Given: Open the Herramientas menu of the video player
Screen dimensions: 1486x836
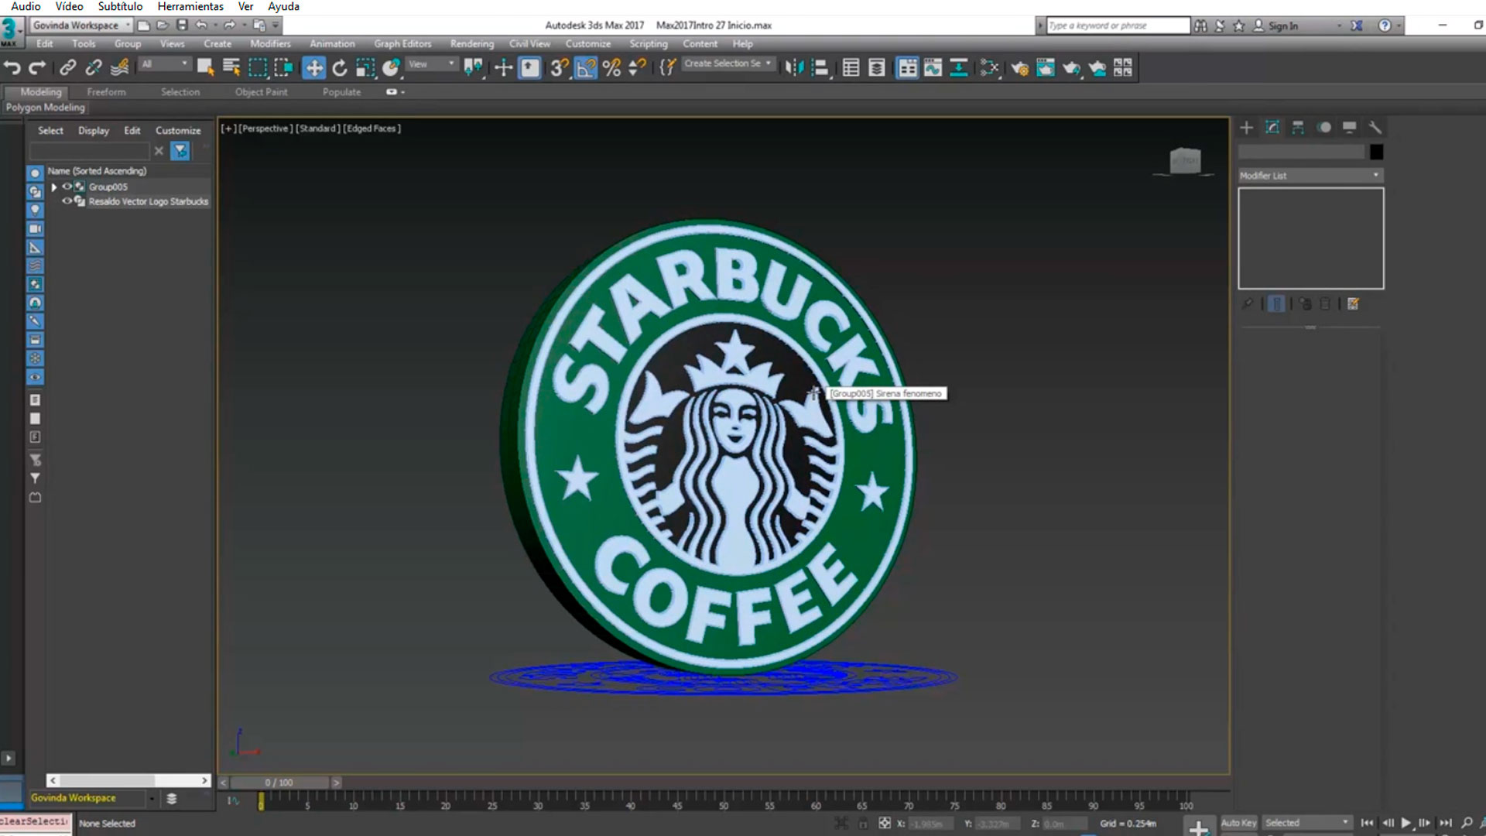Looking at the screenshot, I should (190, 6).
